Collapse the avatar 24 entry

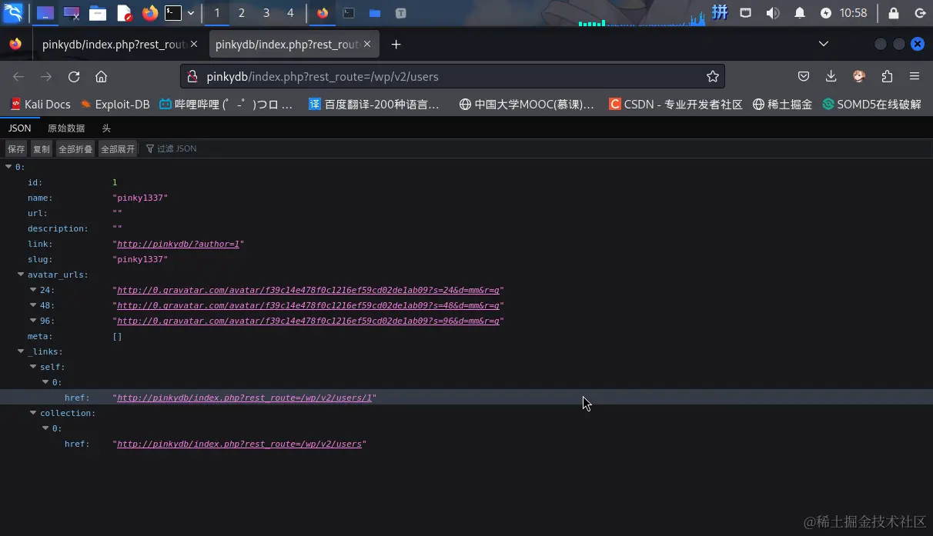coord(33,290)
